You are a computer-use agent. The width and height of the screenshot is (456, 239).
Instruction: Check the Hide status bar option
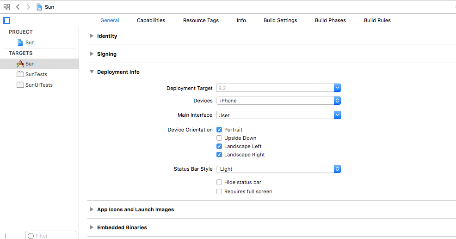(x=219, y=182)
